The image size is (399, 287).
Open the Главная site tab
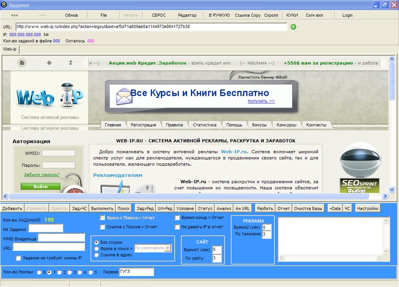(113, 125)
